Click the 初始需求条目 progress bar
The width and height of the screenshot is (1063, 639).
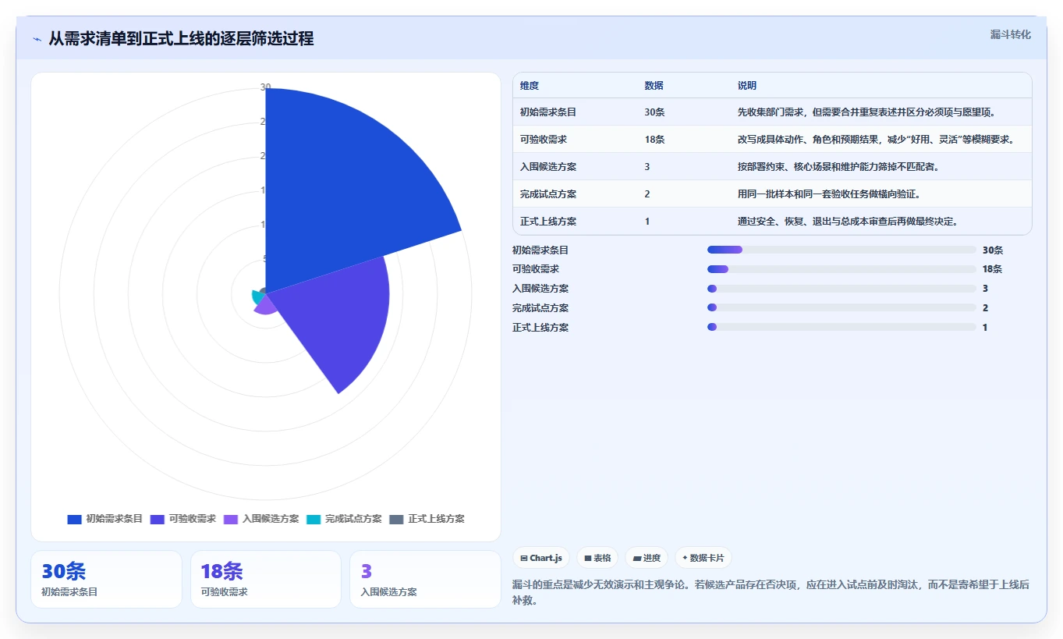[842, 250]
